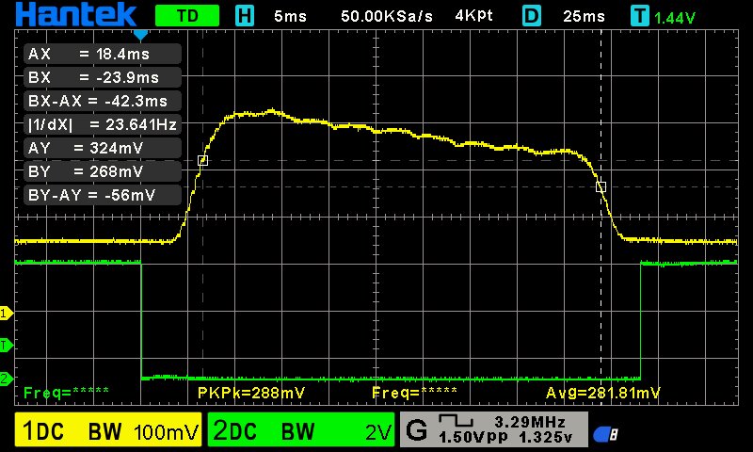
Task: Click the yellow channel 1 ground marker
Action: point(7,314)
